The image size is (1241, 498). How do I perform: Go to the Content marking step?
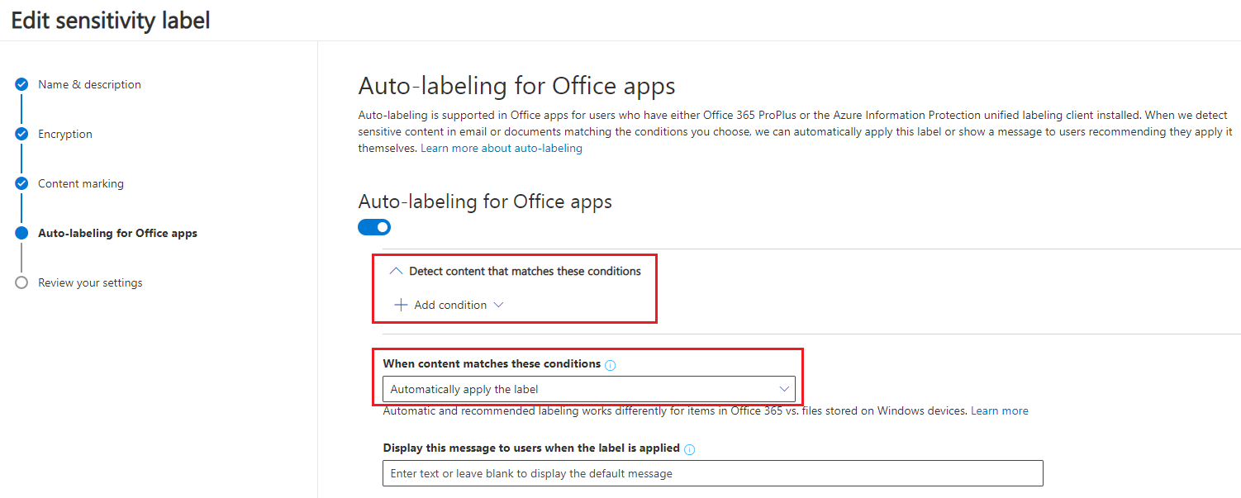click(x=81, y=183)
